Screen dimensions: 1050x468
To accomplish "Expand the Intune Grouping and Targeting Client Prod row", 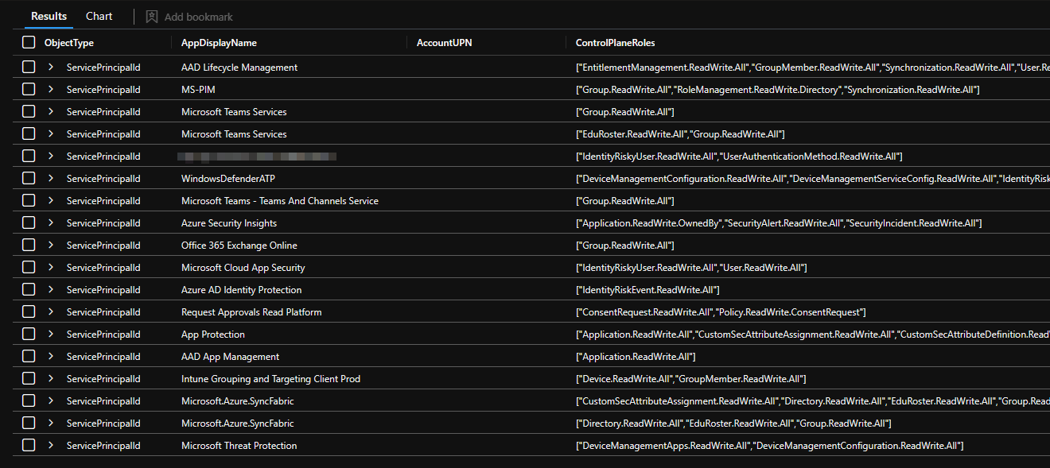I will click(x=51, y=378).
